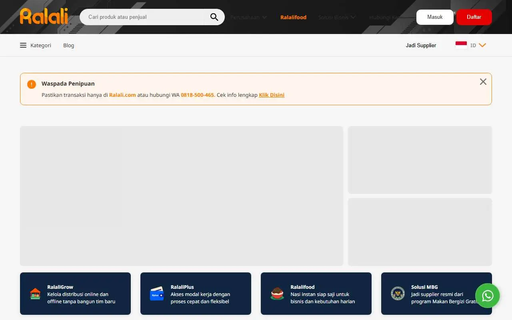Screen dimensions: 512x320
Task: Click the RalaliGrow shop icon
Action: pyautogui.click(x=36, y=294)
